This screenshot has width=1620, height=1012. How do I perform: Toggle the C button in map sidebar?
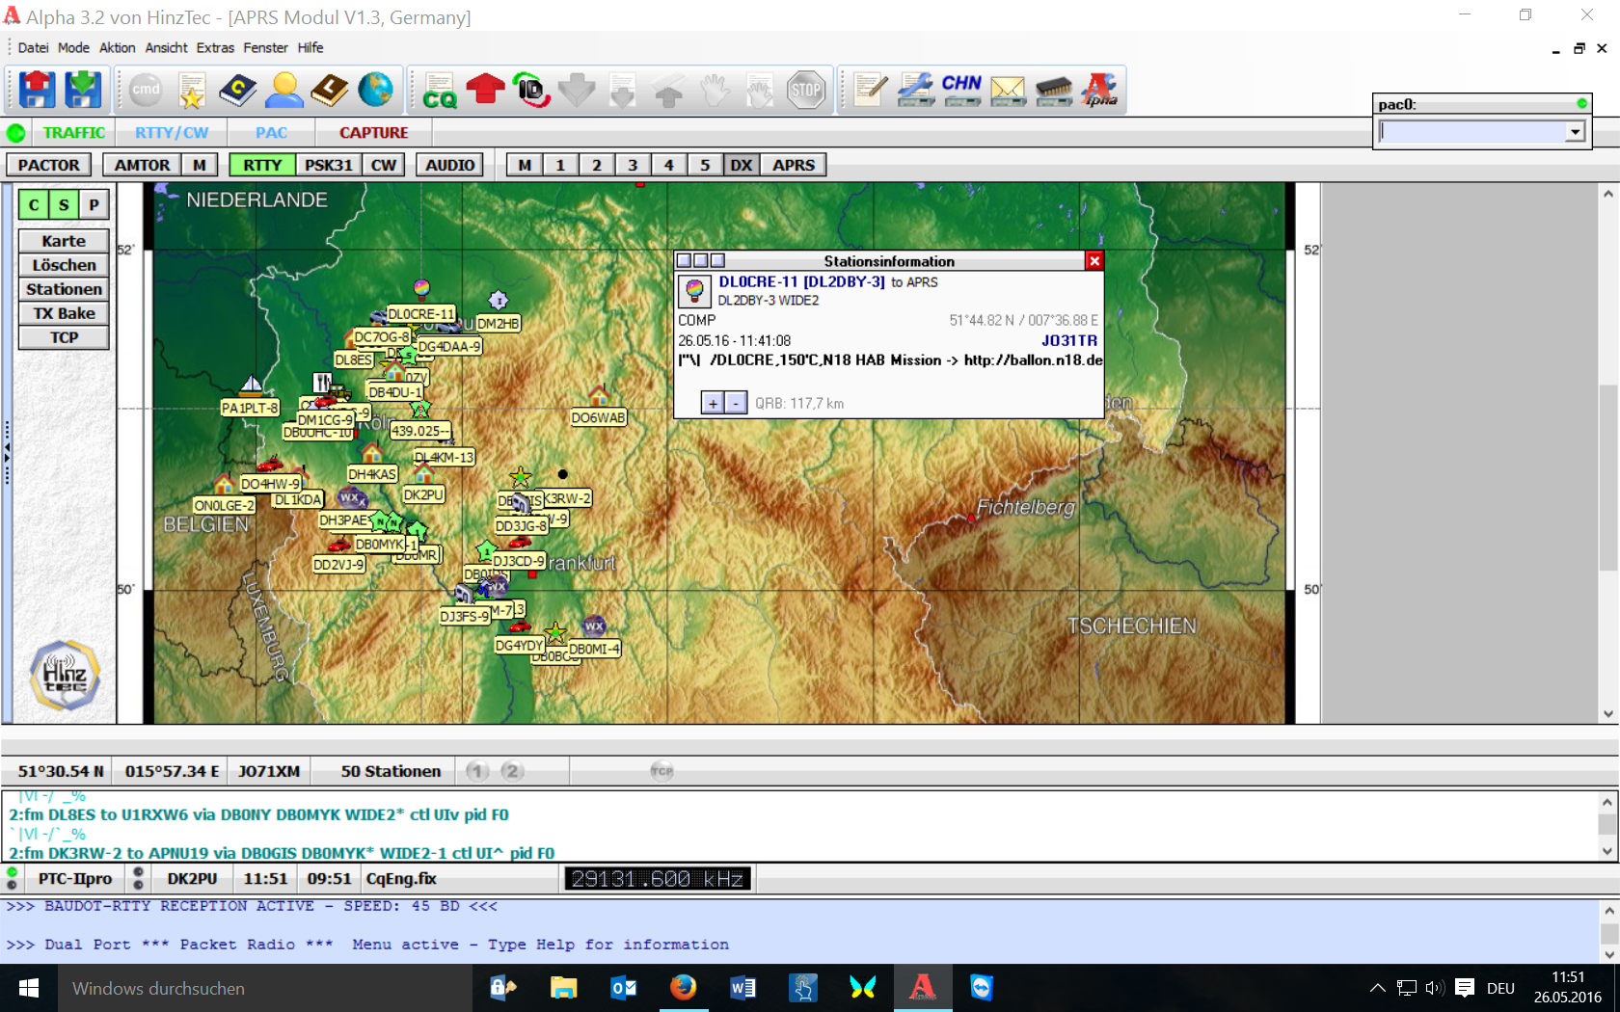pos(34,204)
